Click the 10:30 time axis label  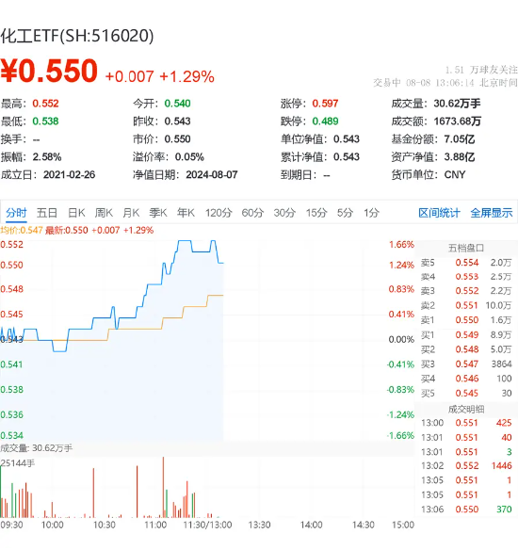click(x=105, y=525)
